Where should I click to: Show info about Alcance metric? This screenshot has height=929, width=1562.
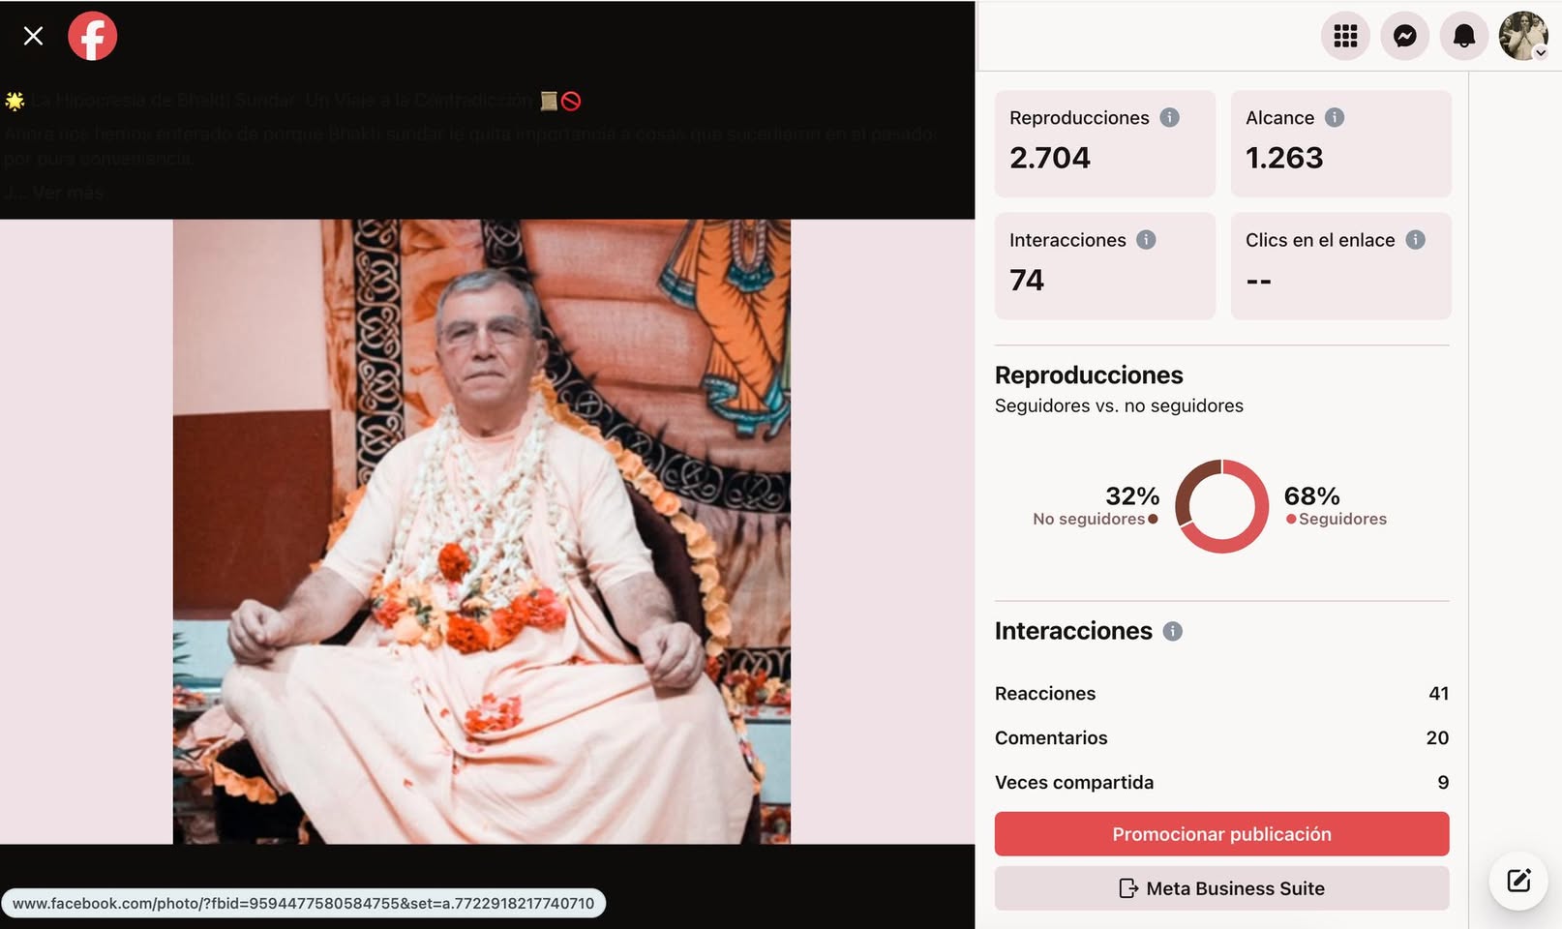tap(1335, 117)
